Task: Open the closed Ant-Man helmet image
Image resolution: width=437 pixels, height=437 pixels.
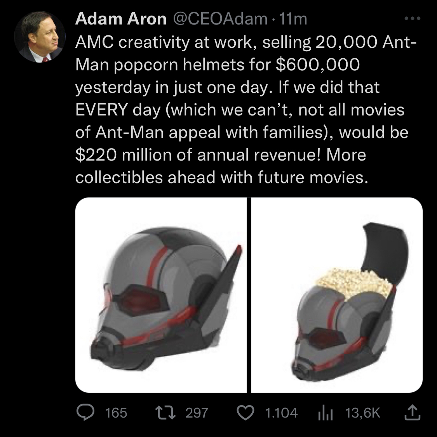Action: click(x=161, y=295)
